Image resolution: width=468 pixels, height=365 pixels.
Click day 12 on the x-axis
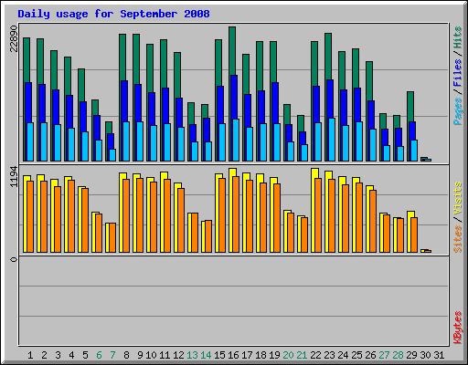click(178, 355)
